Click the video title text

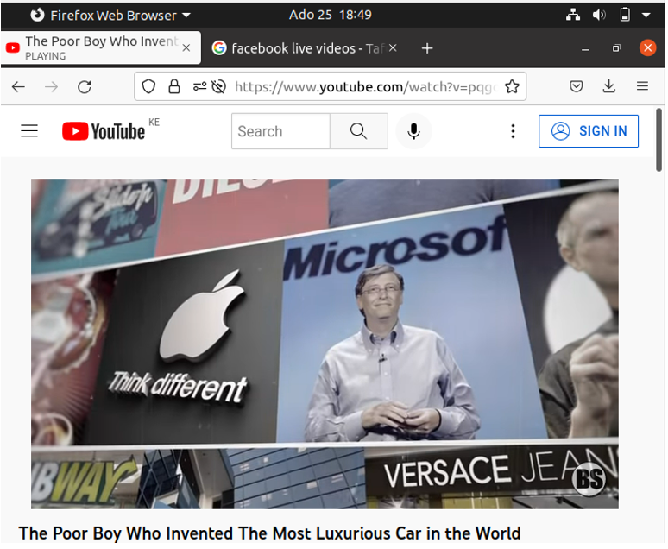(x=269, y=533)
